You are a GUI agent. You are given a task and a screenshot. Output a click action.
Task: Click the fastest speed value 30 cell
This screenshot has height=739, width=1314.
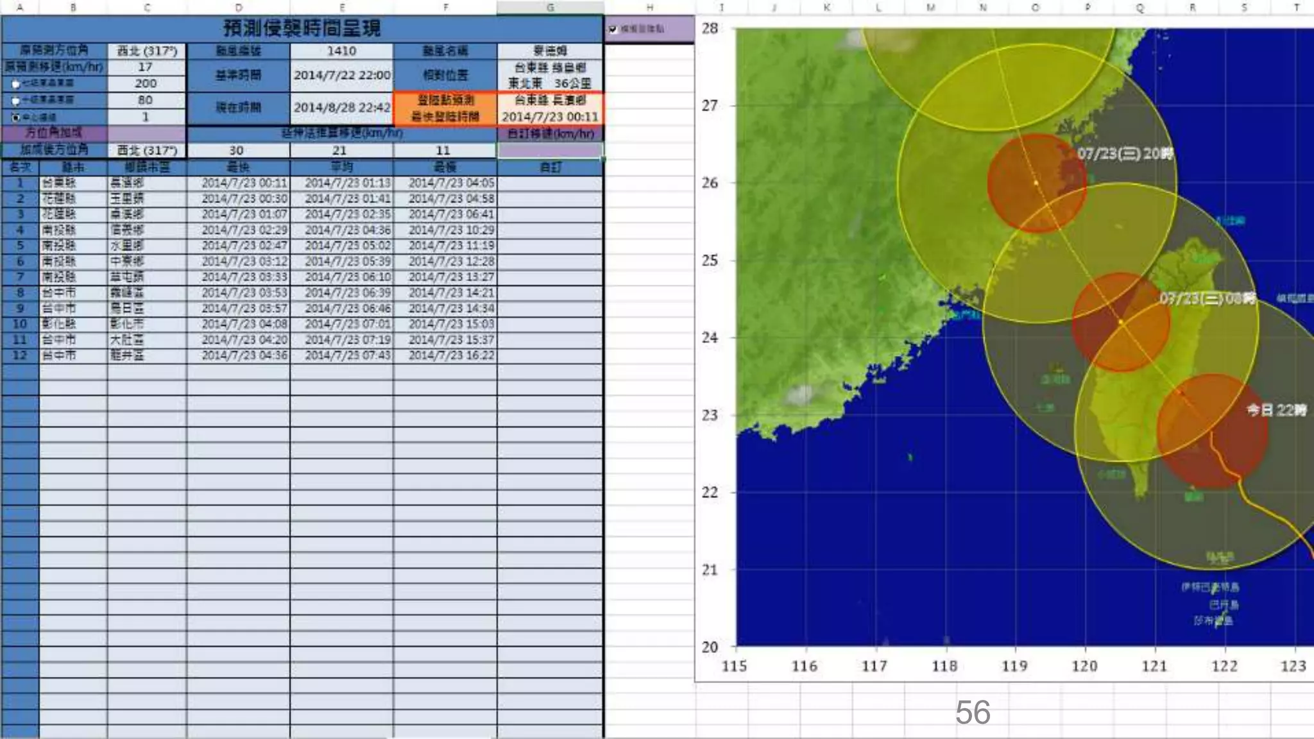pos(237,150)
